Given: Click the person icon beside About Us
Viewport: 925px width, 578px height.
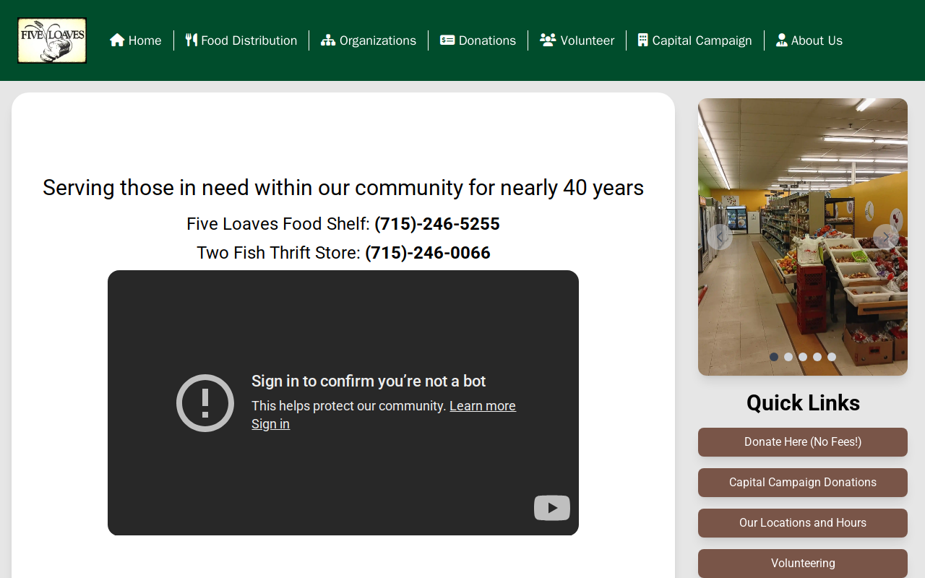Looking at the screenshot, I should [781, 40].
